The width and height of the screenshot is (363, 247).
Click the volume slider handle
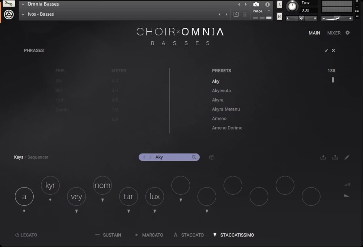point(337,18)
